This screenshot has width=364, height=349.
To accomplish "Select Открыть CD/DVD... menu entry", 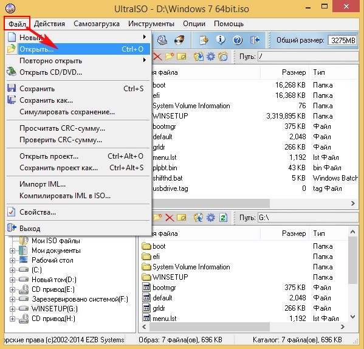I will coord(78,72).
